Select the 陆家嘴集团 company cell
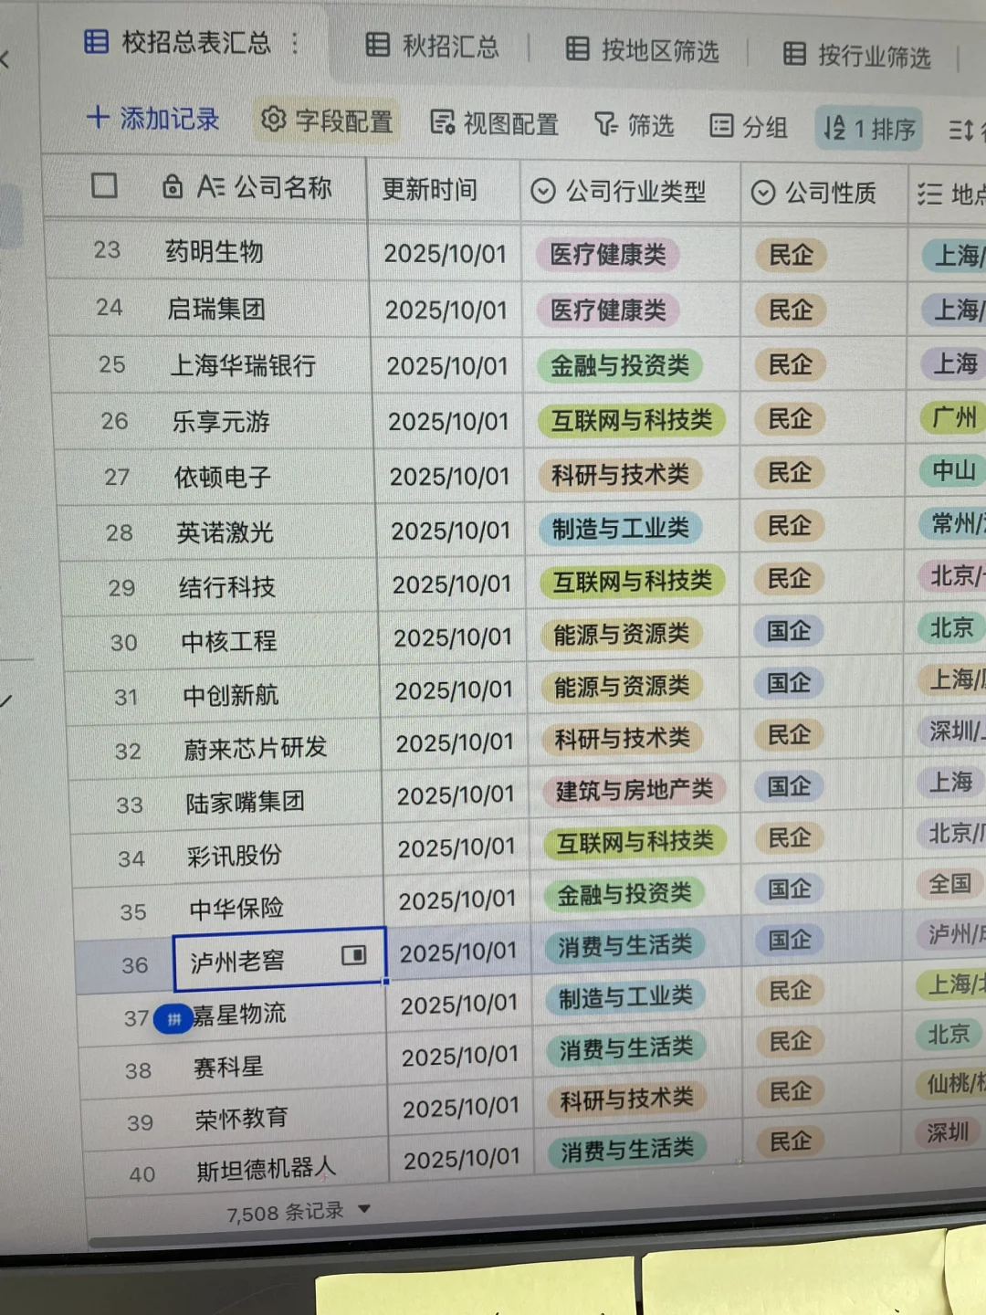 point(246,802)
